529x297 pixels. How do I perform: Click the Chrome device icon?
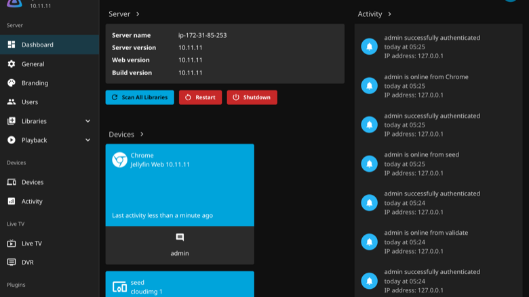pyautogui.click(x=120, y=160)
